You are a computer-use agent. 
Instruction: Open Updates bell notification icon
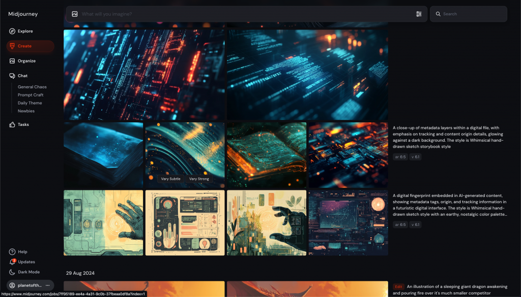click(x=12, y=262)
